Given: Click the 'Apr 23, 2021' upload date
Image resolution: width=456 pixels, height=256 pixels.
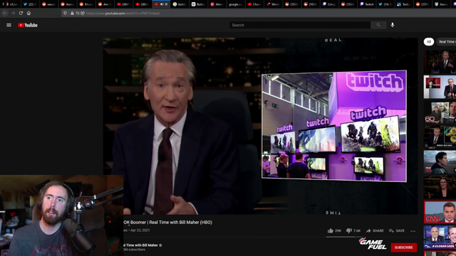Looking at the screenshot, I should [x=140, y=230].
